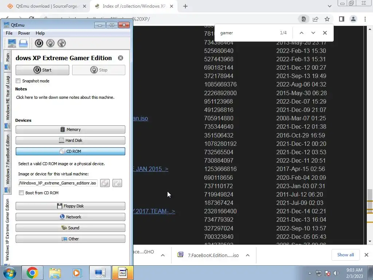The image size is (373, 280).
Task: Toggle Boot from CD ROM checkbox
Action: tap(21, 193)
